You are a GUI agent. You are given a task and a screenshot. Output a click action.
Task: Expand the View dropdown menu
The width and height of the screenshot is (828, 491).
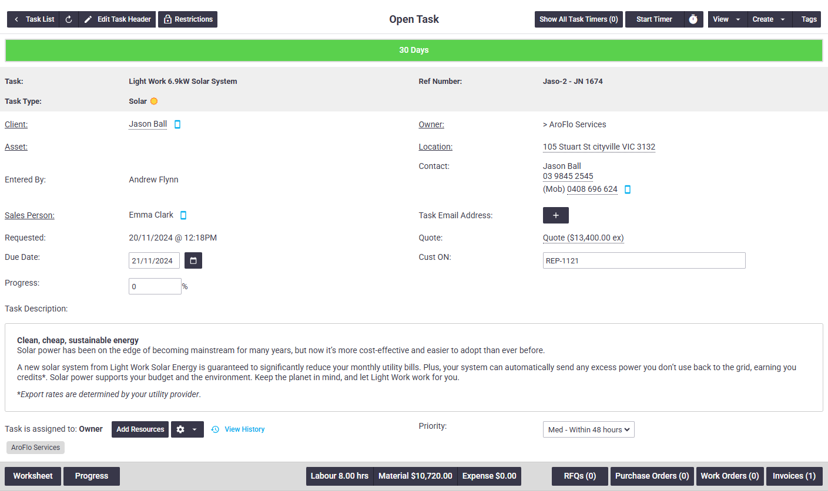pyautogui.click(x=728, y=19)
